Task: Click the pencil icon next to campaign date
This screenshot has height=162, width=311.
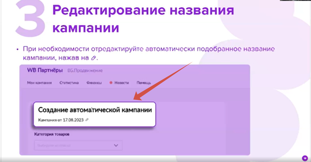Action: [86, 120]
